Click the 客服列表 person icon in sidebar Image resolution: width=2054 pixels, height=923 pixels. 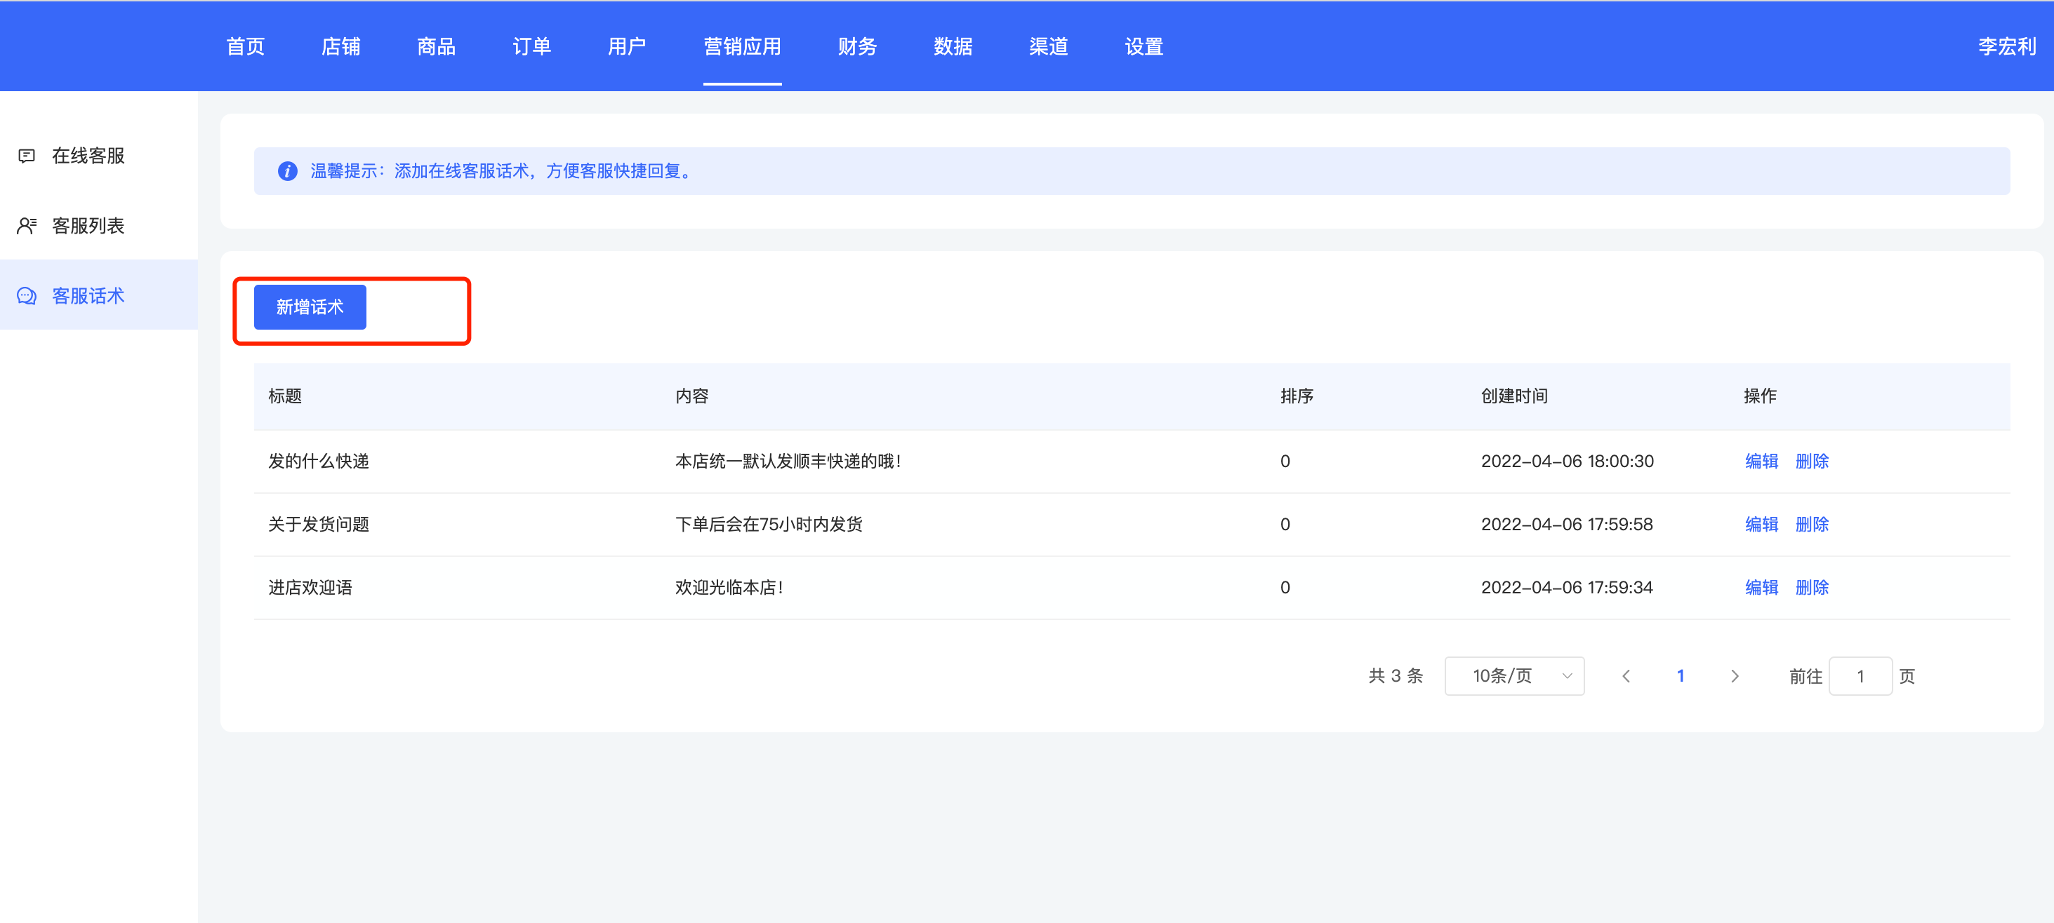click(x=26, y=226)
